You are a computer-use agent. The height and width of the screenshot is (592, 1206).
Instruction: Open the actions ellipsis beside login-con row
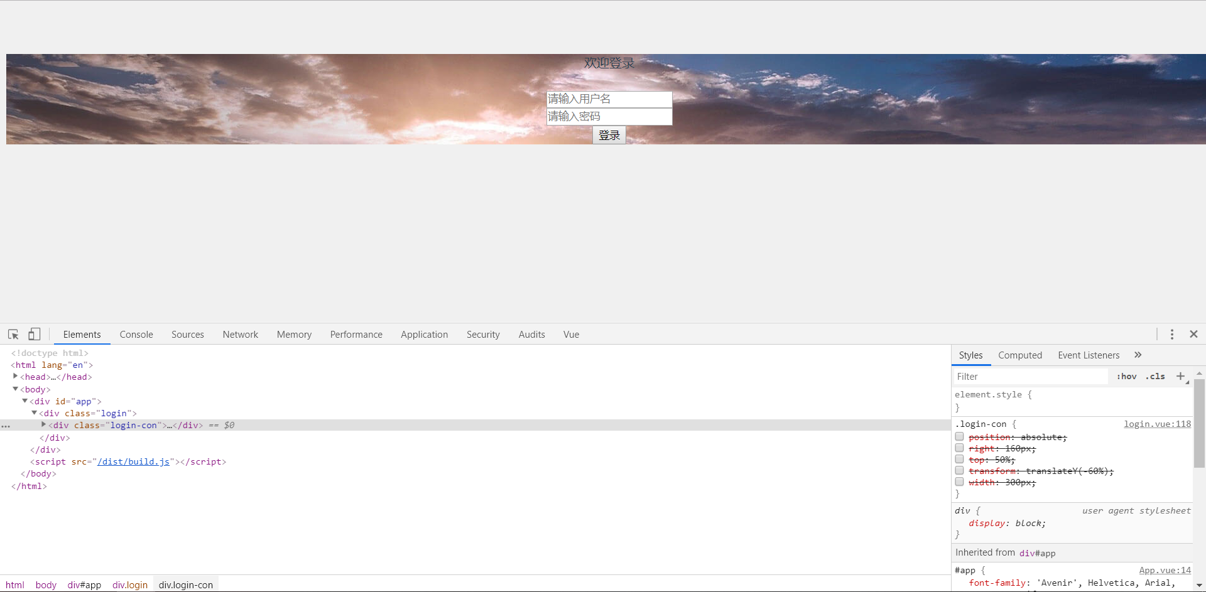tap(6, 426)
